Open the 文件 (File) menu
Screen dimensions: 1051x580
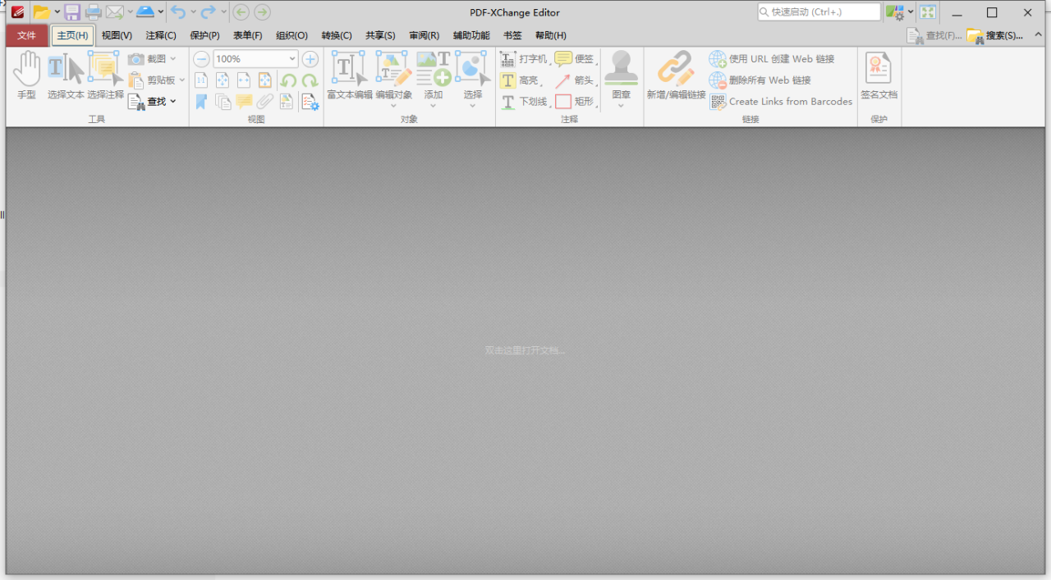click(26, 35)
